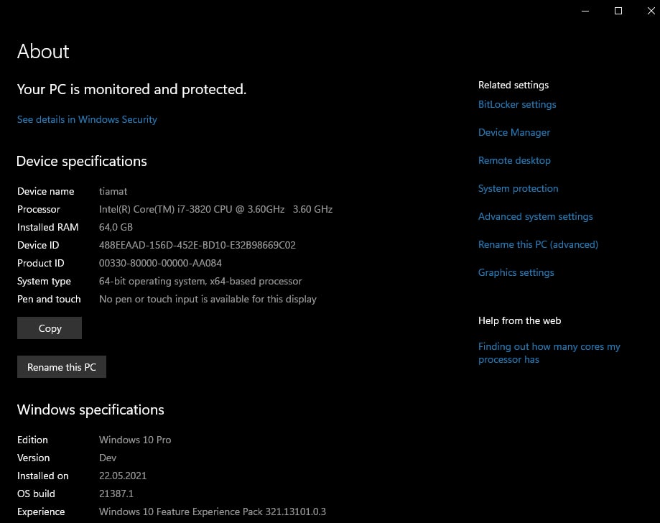This screenshot has height=523, width=660.
Task: Click the System type label
Action: (44, 282)
